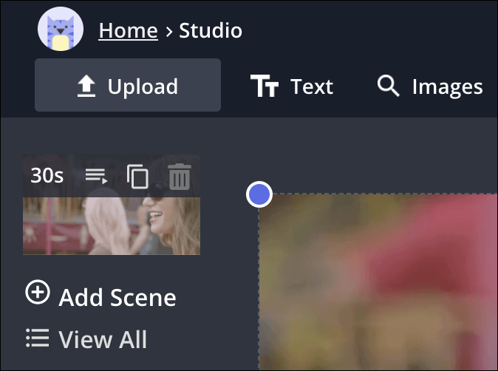Click the plus icon beside Add Scene
The height and width of the screenshot is (371, 498).
[37, 293]
